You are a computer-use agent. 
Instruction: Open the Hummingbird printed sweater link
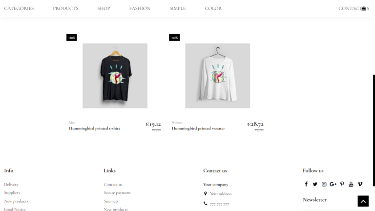click(198, 128)
